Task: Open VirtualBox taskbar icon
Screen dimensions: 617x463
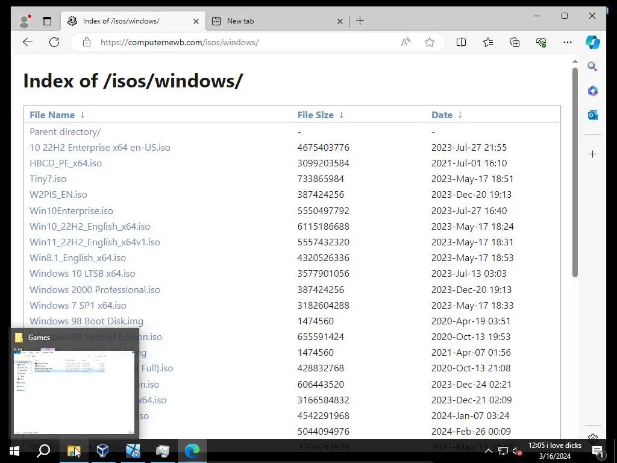Action: 102,450
